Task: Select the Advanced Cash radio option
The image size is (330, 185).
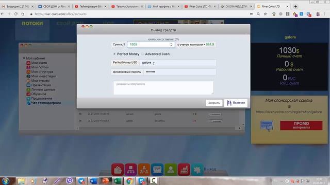Action: (x=142, y=54)
